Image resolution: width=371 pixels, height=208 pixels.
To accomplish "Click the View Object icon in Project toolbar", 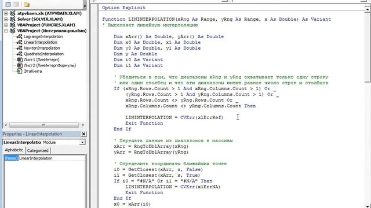I will 16,4.
